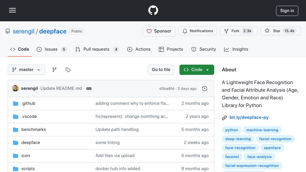Open the deepface repository link
Screen dimensions: 306x172
(53, 31)
